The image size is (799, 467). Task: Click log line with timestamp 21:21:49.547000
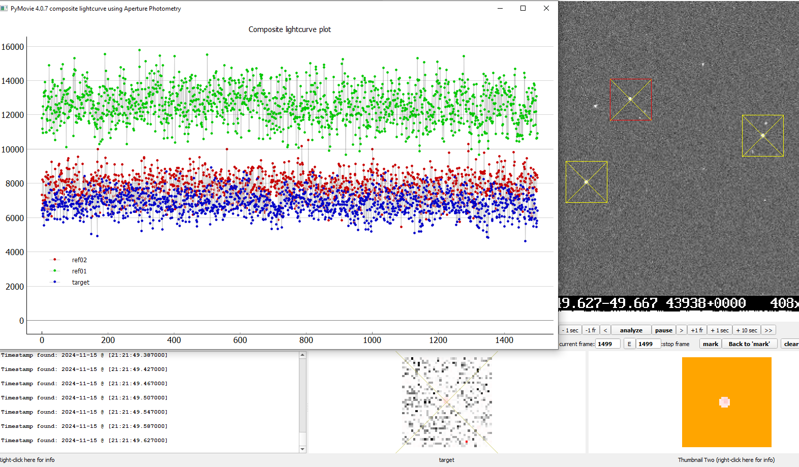coord(84,412)
